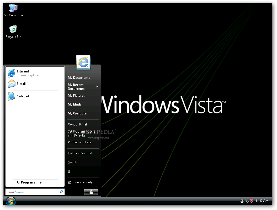Screen dimensions: 277x210
Task: Open the Run... dialog
Action: point(72,171)
